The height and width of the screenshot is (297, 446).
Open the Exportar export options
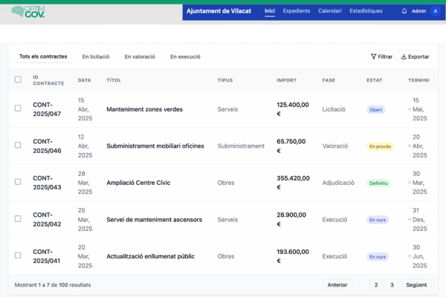[x=415, y=56]
